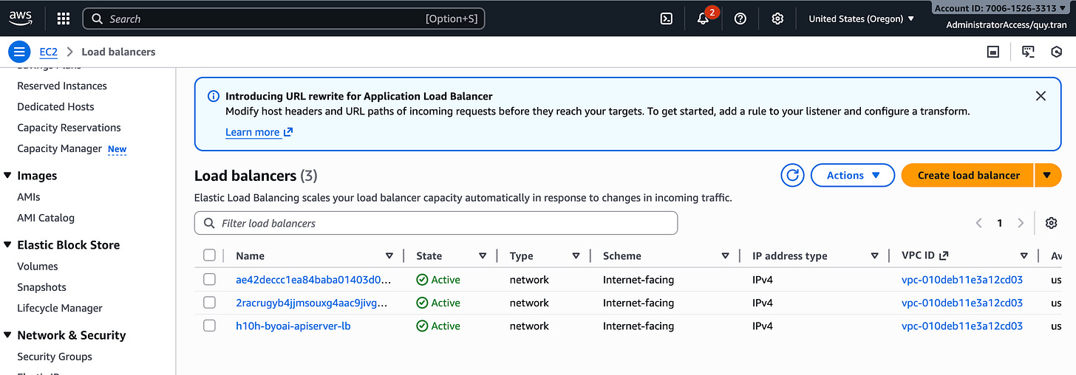Screen dimensions: 1076x375
Task: Click the split-panel icon below the account name
Action: point(994,52)
